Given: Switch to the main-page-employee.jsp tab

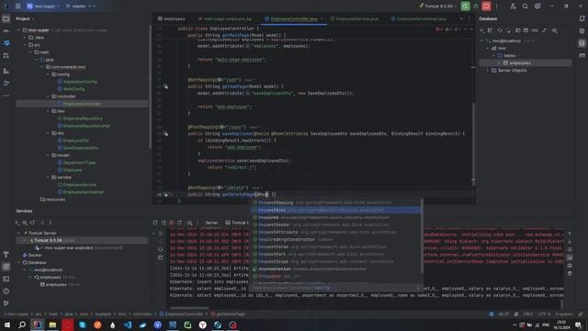Looking at the screenshot, I should click(x=225, y=18).
